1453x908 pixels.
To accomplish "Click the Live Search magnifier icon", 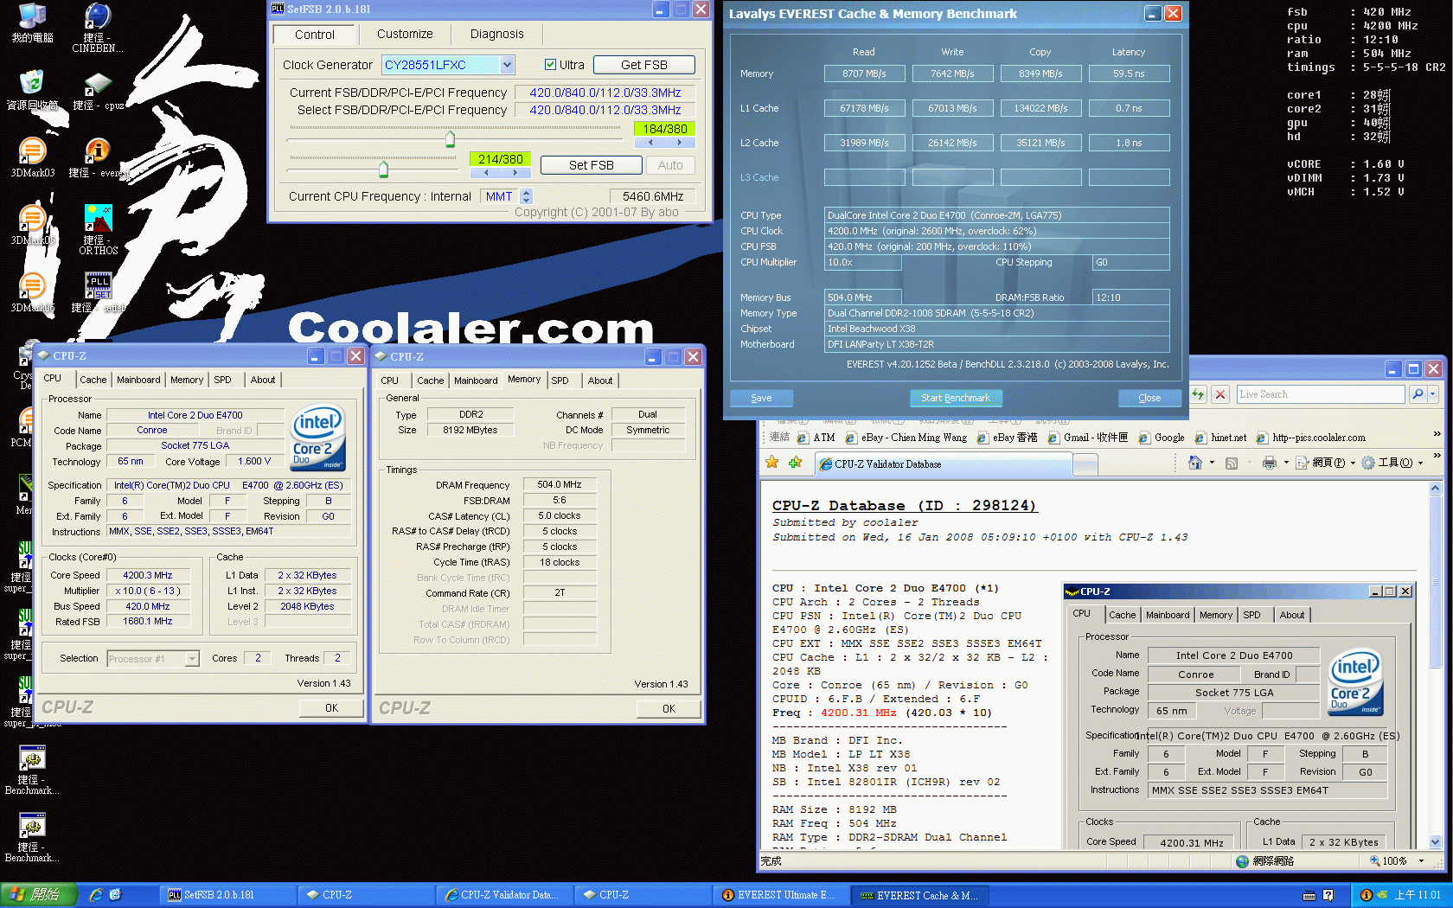I will 1418,394.
